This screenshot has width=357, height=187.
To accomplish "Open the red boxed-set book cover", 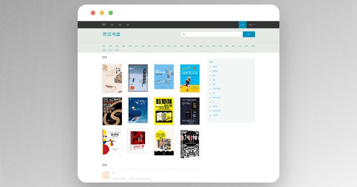I will click(138, 141).
